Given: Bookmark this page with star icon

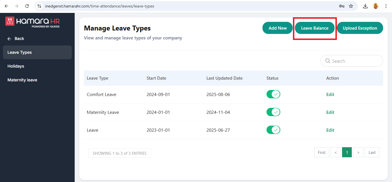Looking at the screenshot, I should 351,6.
